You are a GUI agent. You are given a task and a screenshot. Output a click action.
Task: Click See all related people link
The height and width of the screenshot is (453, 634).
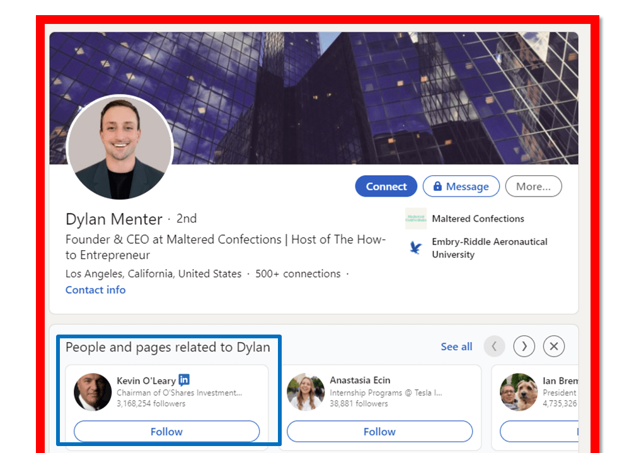click(x=456, y=347)
